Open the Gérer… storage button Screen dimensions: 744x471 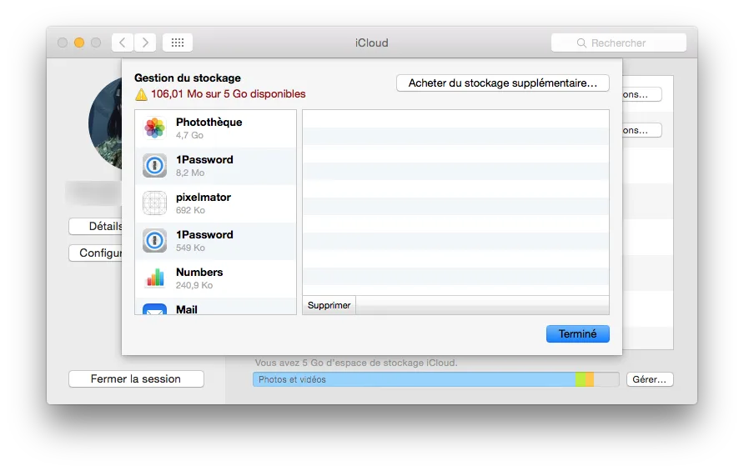(x=650, y=379)
